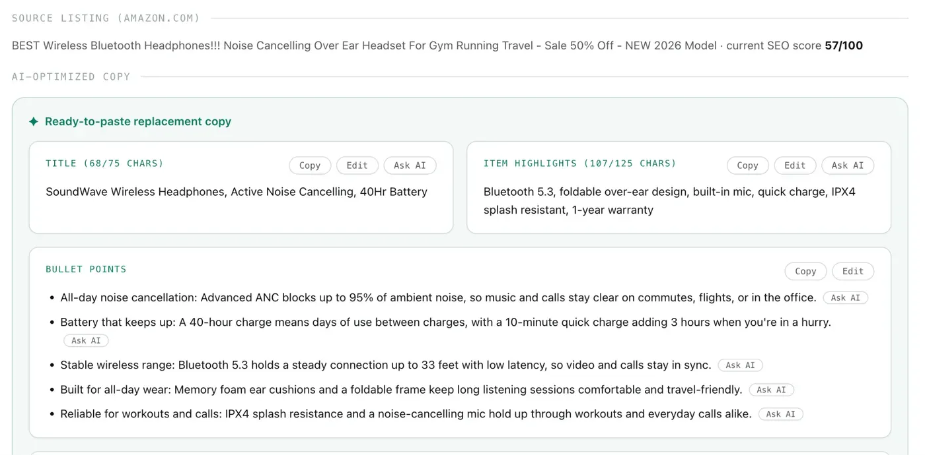
Task: Click the sparkle icon beside Ready-to-paste
Action: click(x=34, y=121)
